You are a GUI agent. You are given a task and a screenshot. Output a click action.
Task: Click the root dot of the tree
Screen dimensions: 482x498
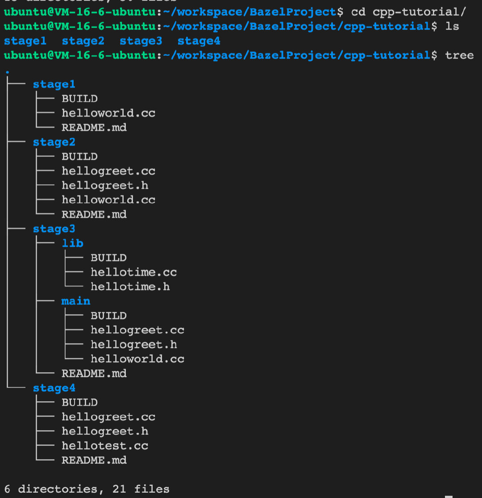point(7,72)
